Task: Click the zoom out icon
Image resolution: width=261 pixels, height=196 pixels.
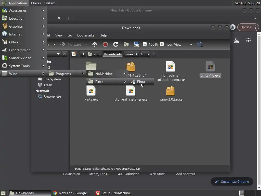Action: click(145, 44)
